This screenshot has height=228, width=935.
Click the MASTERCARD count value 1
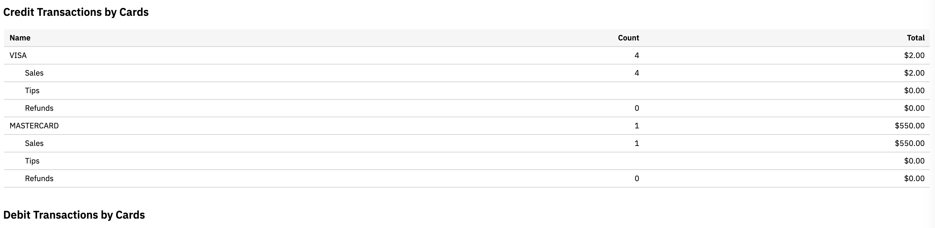tap(637, 126)
